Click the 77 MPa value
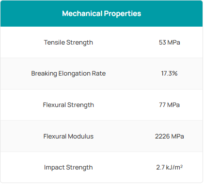 point(169,105)
